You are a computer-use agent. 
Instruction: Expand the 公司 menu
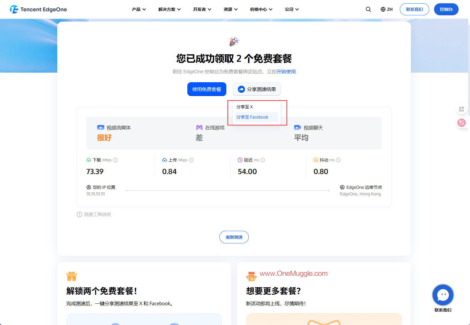tap(292, 9)
